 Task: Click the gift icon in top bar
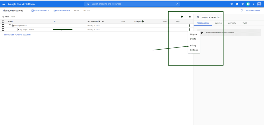(231, 4)
